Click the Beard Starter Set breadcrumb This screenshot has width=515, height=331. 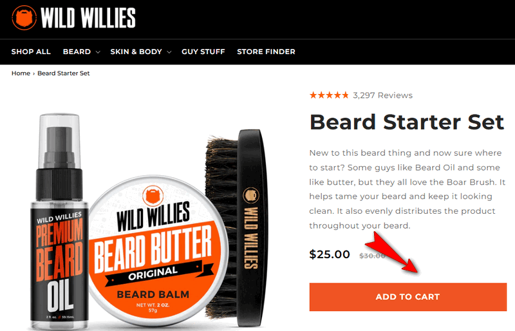[x=63, y=73]
